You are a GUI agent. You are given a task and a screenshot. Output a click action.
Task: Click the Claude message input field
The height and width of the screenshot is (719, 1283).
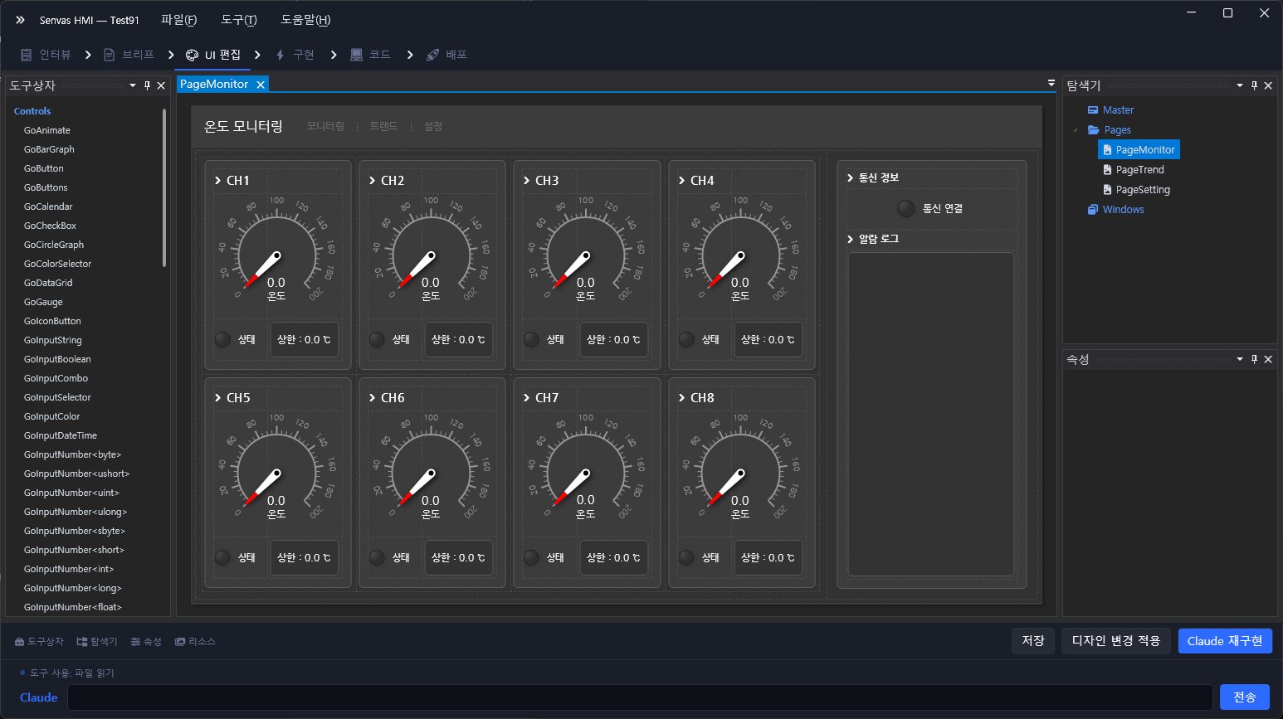[639, 697]
